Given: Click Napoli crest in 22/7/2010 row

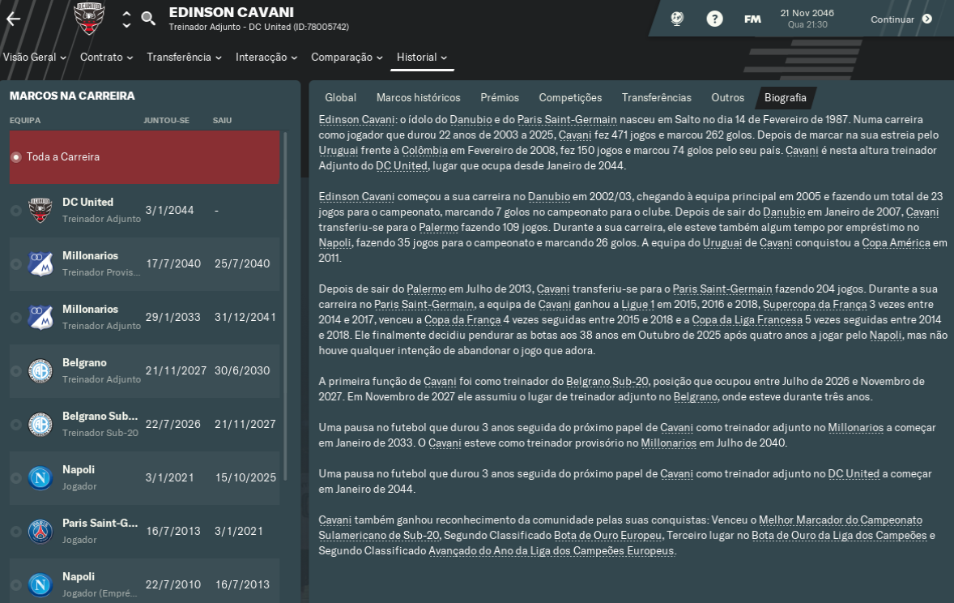Looking at the screenshot, I should (40, 585).
